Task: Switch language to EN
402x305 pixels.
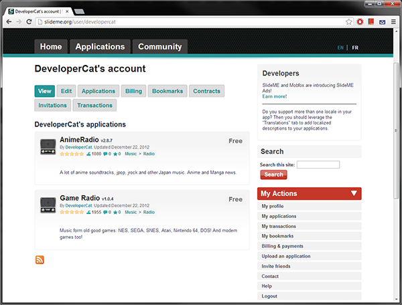Action: [340, 47]
